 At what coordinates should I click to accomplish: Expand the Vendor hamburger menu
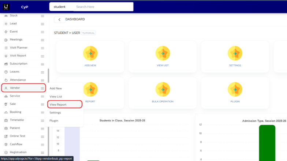click(x=42, y=88)
